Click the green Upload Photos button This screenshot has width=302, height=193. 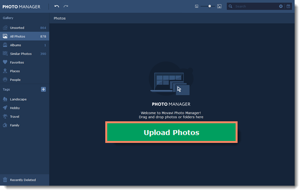[172, 132]
